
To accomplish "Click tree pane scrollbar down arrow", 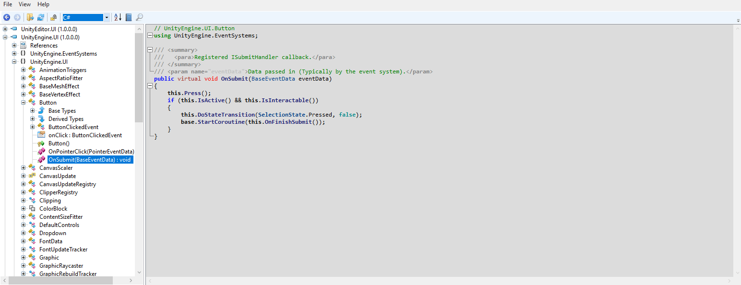I will click(x=139, y=272).
